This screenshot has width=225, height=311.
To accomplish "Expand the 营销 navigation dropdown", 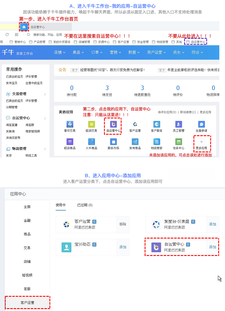I will [x=115, y=52].
